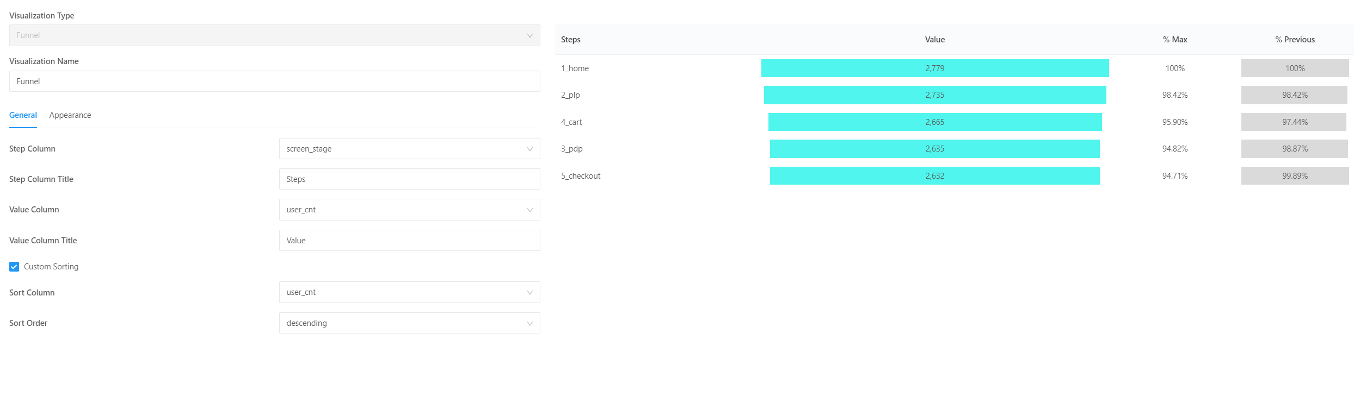The image size is (1354, 403).
Task: Click the Value column header
Action: tap(935, 40)
